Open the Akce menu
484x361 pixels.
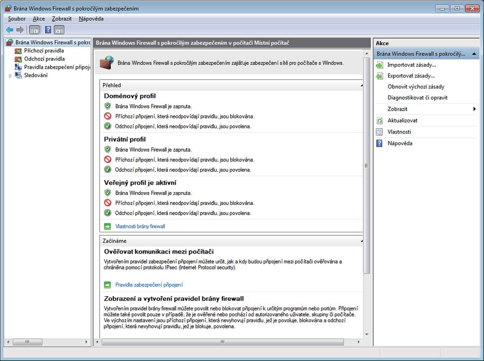[x=39, y=18]
